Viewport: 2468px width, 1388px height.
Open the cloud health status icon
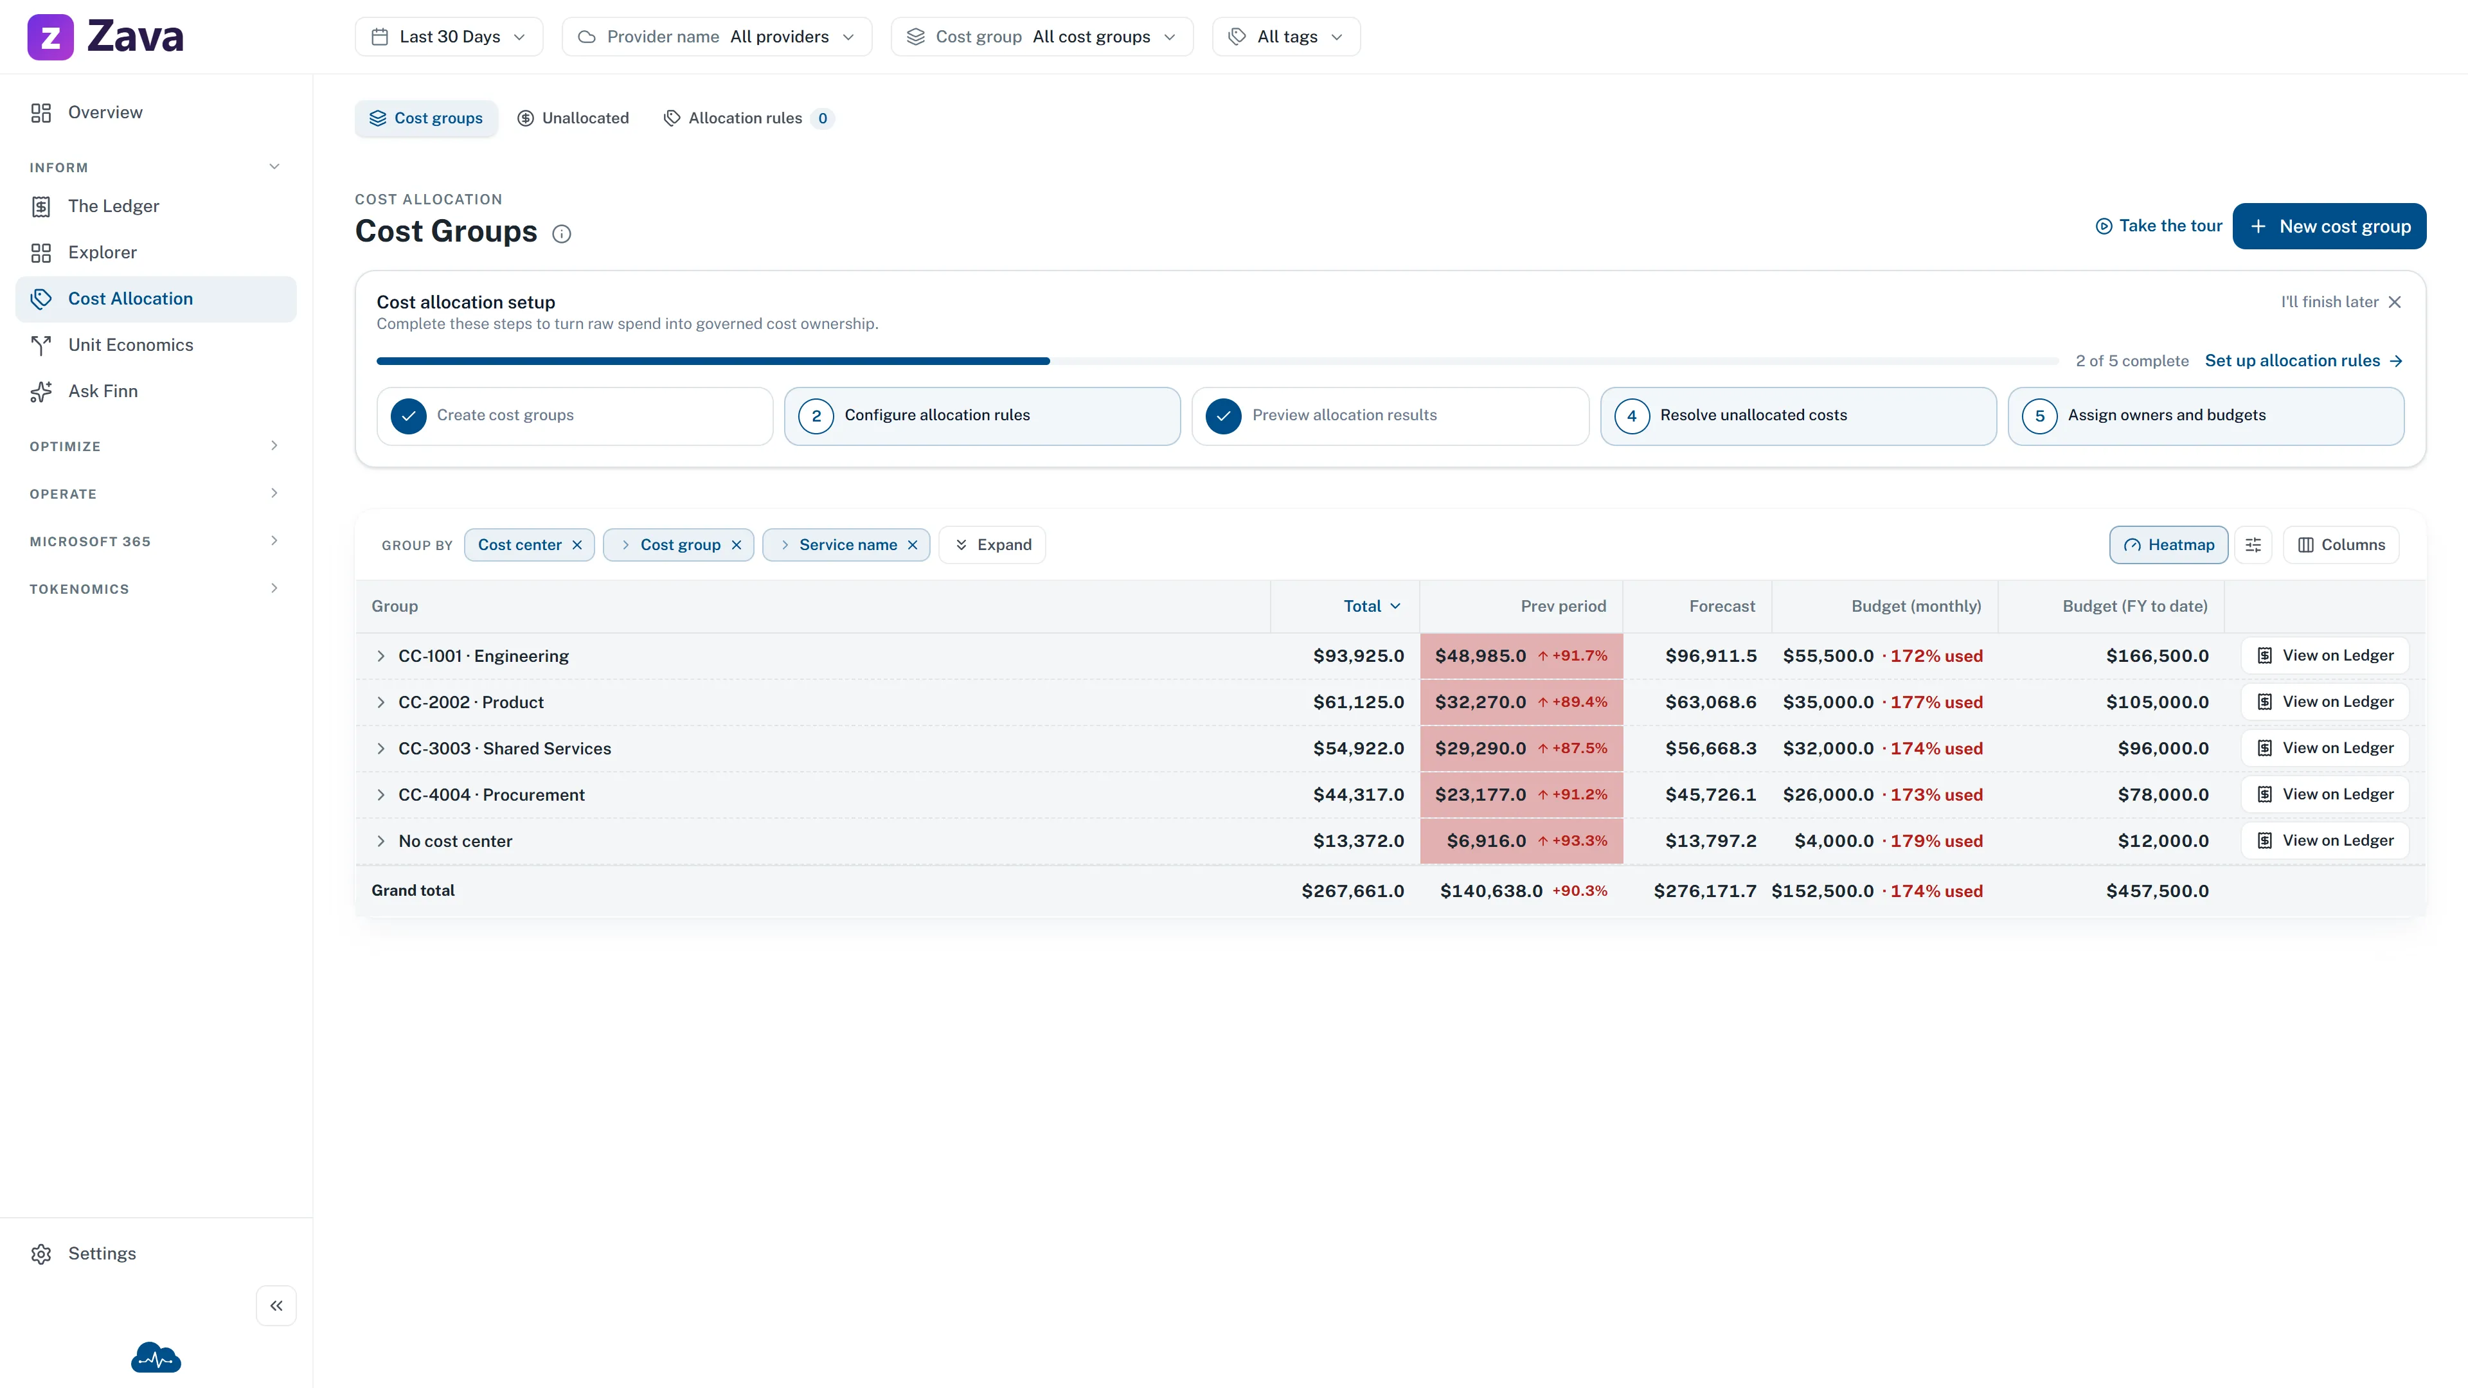tap(156, 1357)
